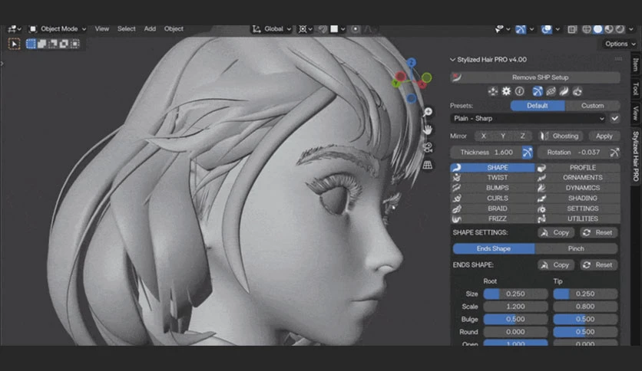Viewport: 642px width, 371px height.
Task: Click the checkmark apply-preset button
Action: tap(614, 119)
